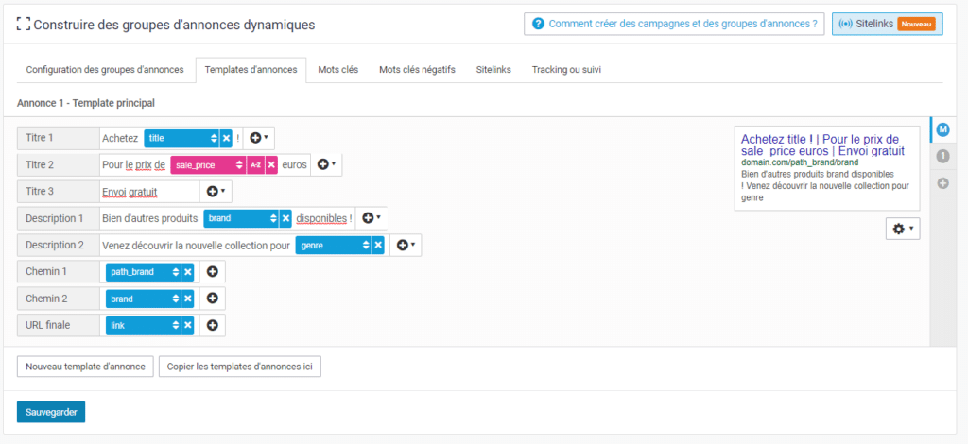Add a new template with side plus icon
The height and width of the screenshot is (444, 968).
[x=942, y=183]
